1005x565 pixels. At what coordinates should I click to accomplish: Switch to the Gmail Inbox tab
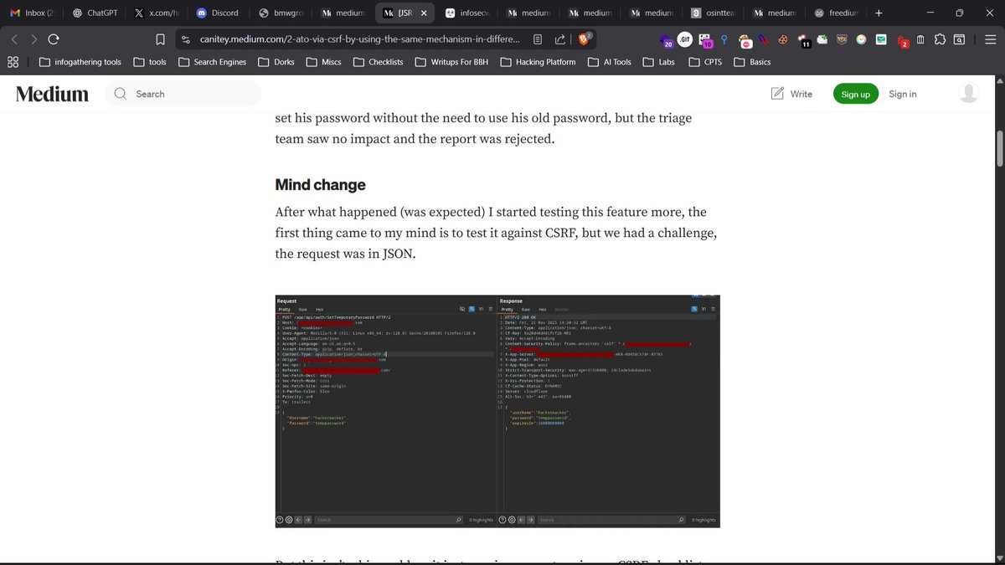pyautogui.click(x=33, y=13)
